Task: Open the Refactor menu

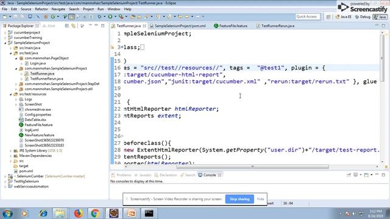Action: click(41, 9)
